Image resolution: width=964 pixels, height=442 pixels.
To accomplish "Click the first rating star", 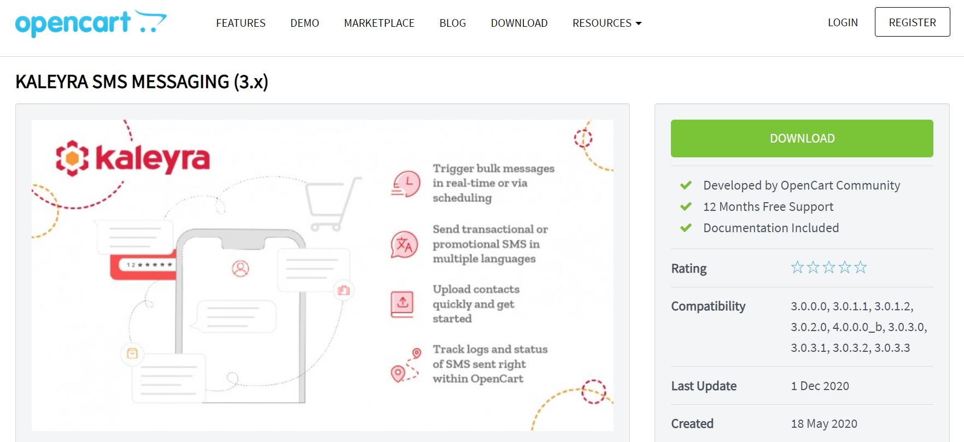I will tap(797, 267).
